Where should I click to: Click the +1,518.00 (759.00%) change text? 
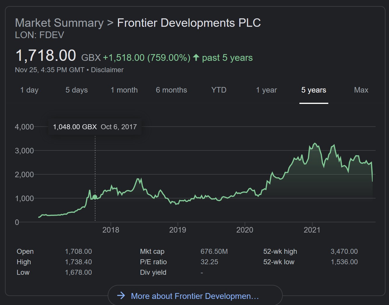pyautogui.click(x=147, y=58)
